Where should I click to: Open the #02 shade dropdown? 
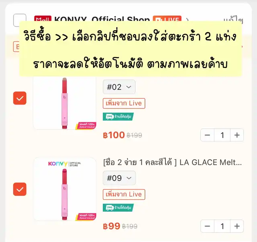tap(119, 87)
